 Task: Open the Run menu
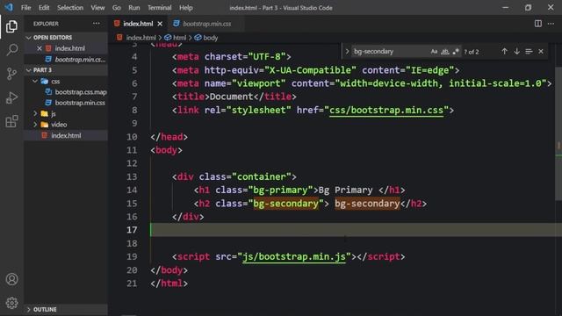coord(134,8)
